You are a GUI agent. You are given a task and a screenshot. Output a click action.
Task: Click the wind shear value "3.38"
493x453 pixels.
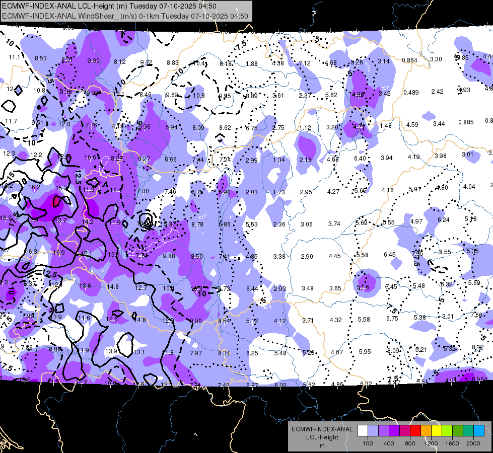[279, 257]
